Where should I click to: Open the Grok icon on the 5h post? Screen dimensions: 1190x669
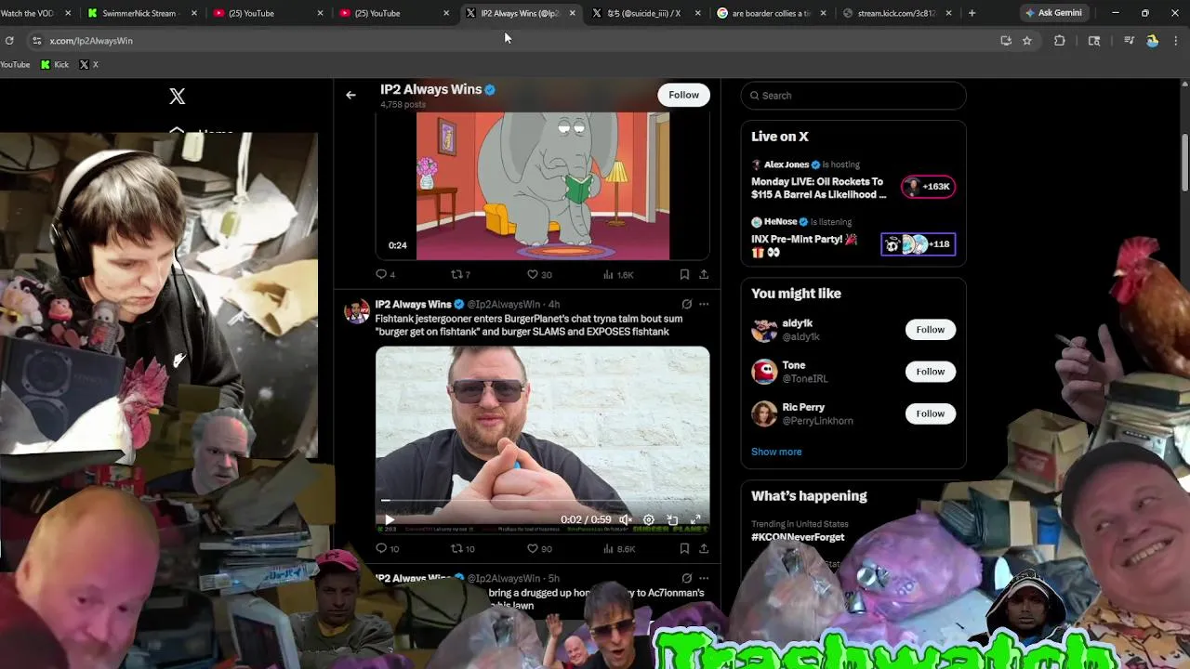(686, 578)
